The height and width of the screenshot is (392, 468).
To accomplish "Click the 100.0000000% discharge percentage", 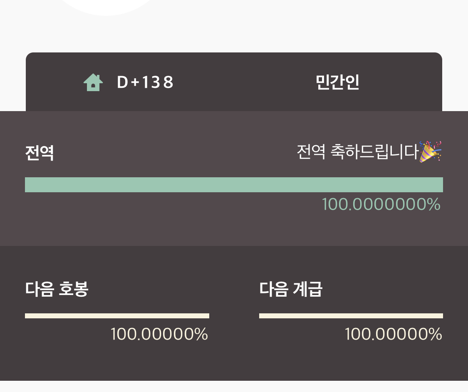I will 381,204.
